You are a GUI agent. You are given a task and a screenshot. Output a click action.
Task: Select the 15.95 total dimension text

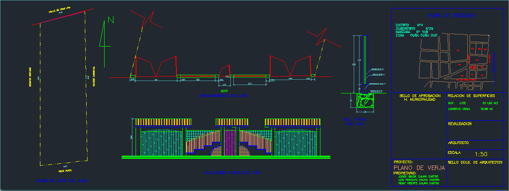(x=225, y=91)
